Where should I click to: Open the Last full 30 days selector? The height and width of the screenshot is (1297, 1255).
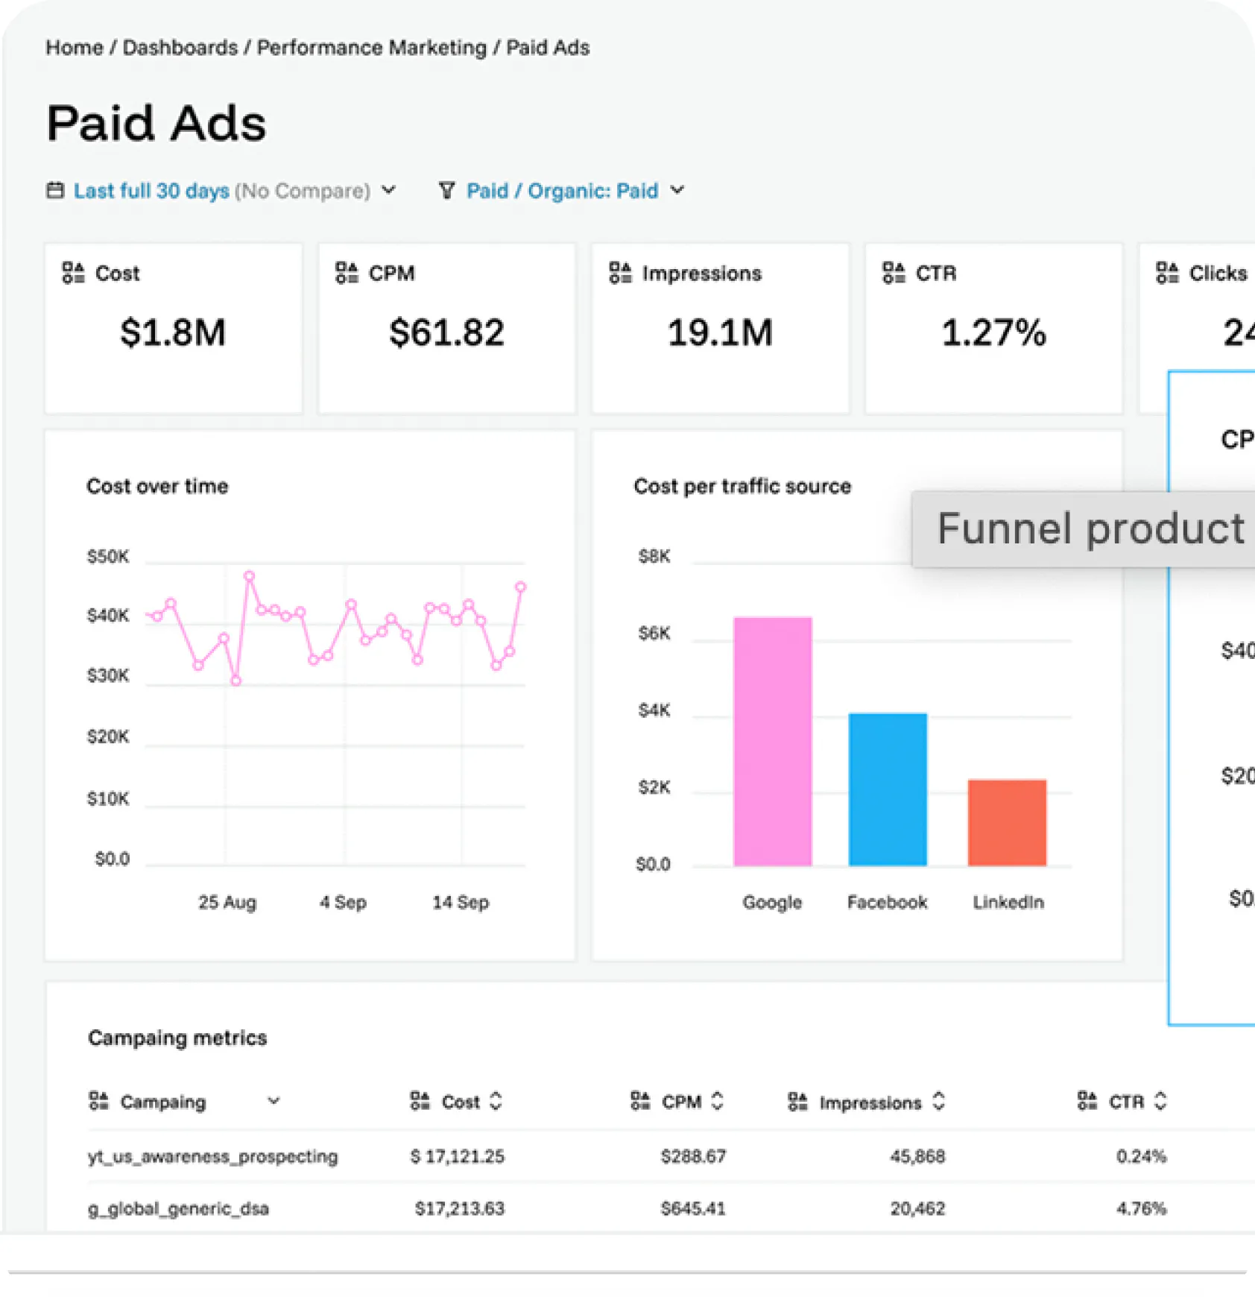(x=151, y=191)
